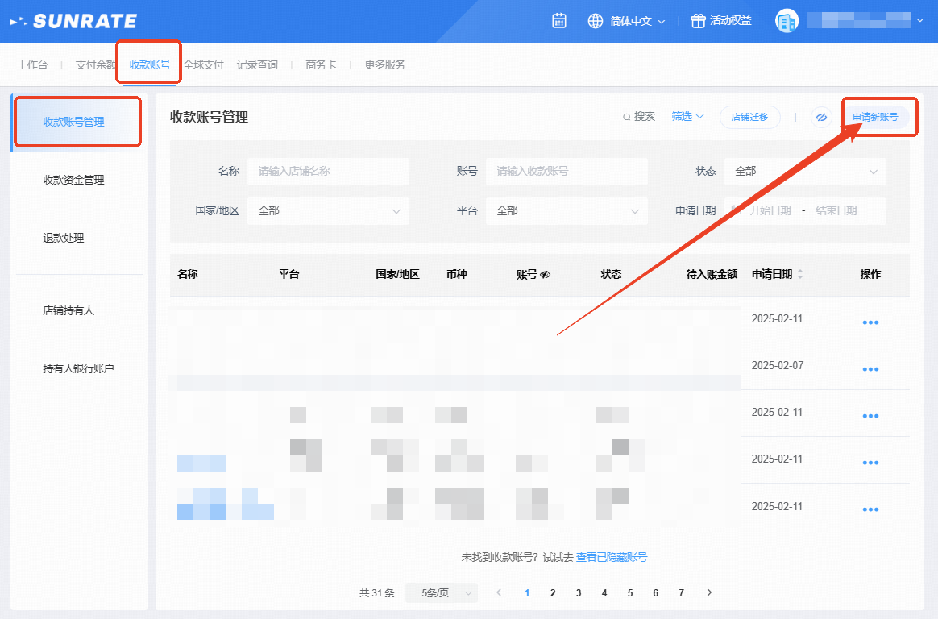This screenshot has width=938, height=619.
Task: Collapse the 筛选 filter panel
Action: [687, 117]
